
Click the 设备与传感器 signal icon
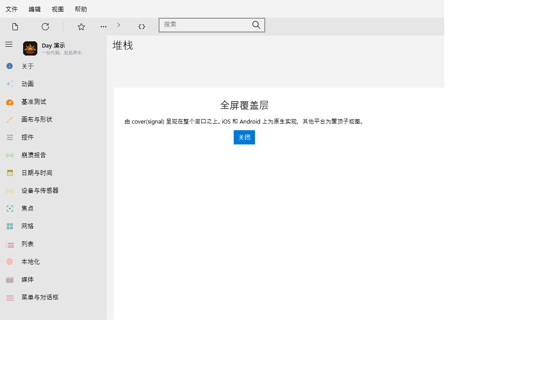[9, 191]
